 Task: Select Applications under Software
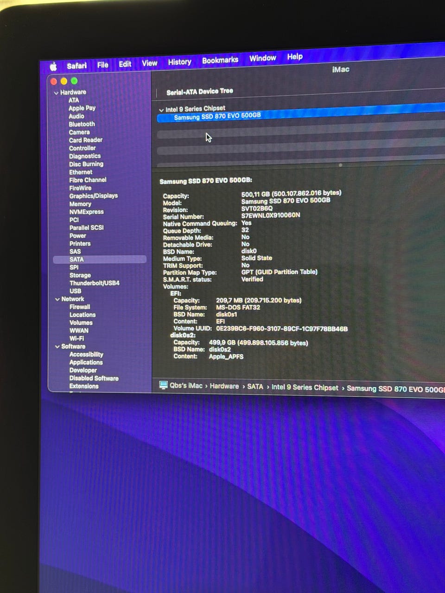pos(86,362)
